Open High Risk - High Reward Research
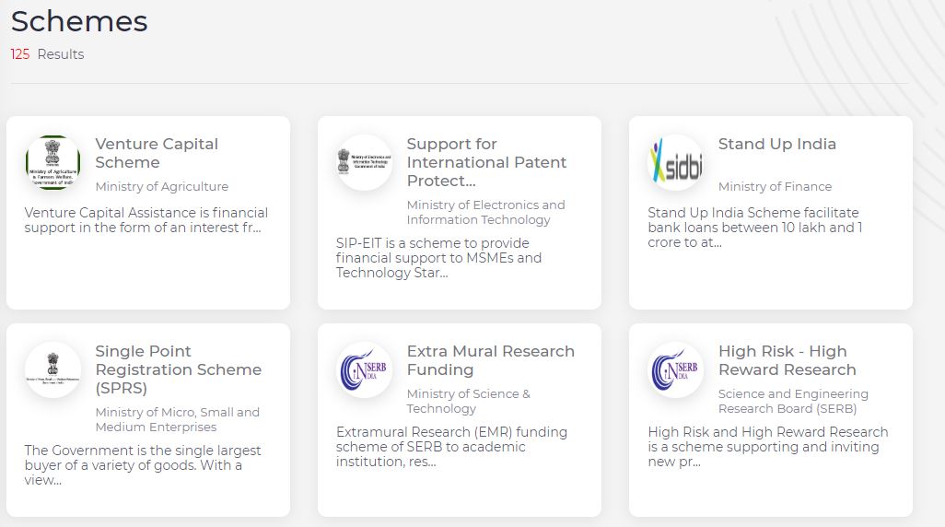This screenshot has height=527, width=945. pyautogui.click(x=787, y=360)
